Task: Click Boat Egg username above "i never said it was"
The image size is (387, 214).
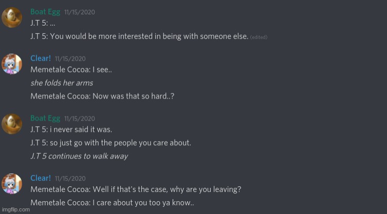Action: 45,118
